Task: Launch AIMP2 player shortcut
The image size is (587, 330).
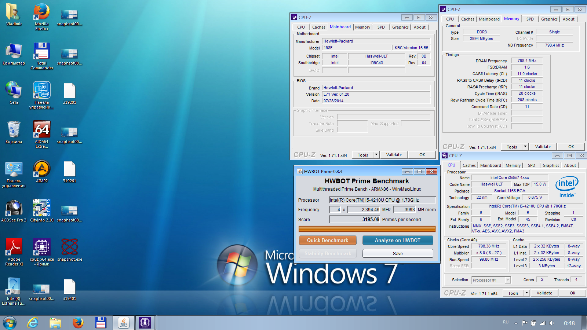Action: tap(41, 172)
